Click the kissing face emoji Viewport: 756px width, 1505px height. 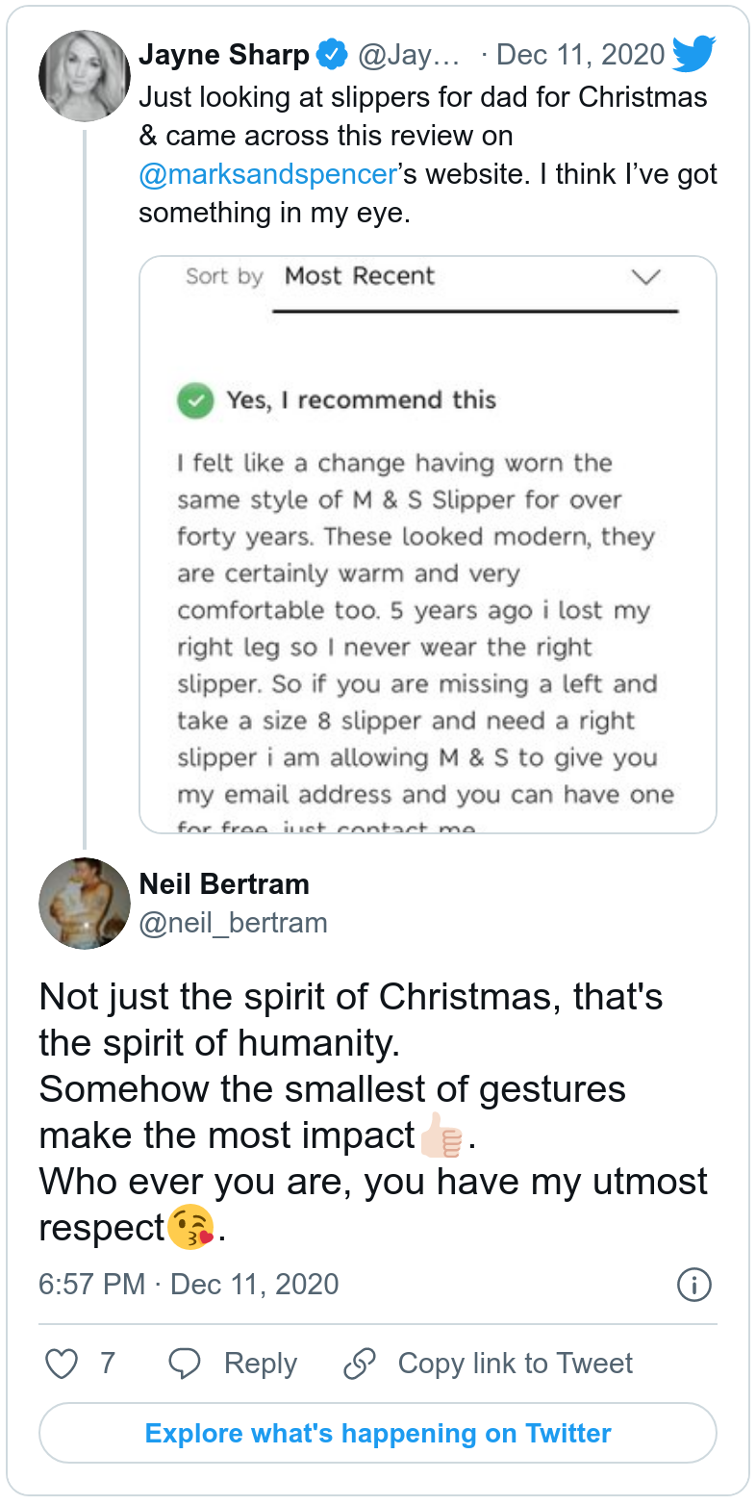[190, 1229]
